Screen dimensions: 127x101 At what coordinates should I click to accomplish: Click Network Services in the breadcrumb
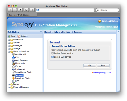(62, 32)
